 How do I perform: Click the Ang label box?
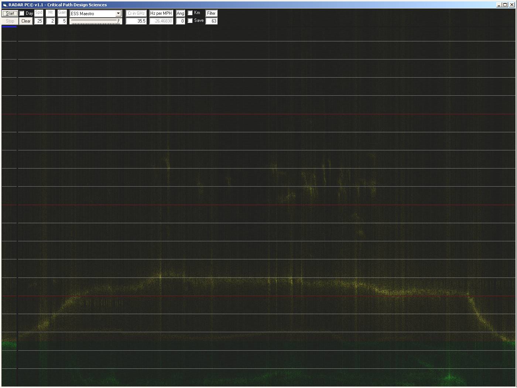pos(181,13)
